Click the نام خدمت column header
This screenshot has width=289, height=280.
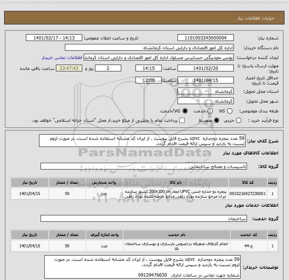click(x=176, y=235)
